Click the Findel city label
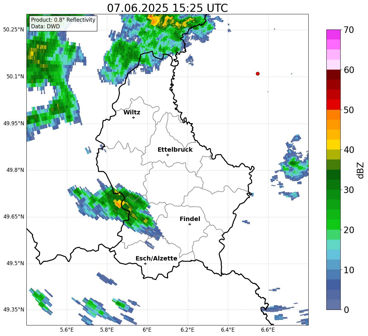The height and width of the screenshot is (336, 368). pyautogui.click(x=190, y=219)
